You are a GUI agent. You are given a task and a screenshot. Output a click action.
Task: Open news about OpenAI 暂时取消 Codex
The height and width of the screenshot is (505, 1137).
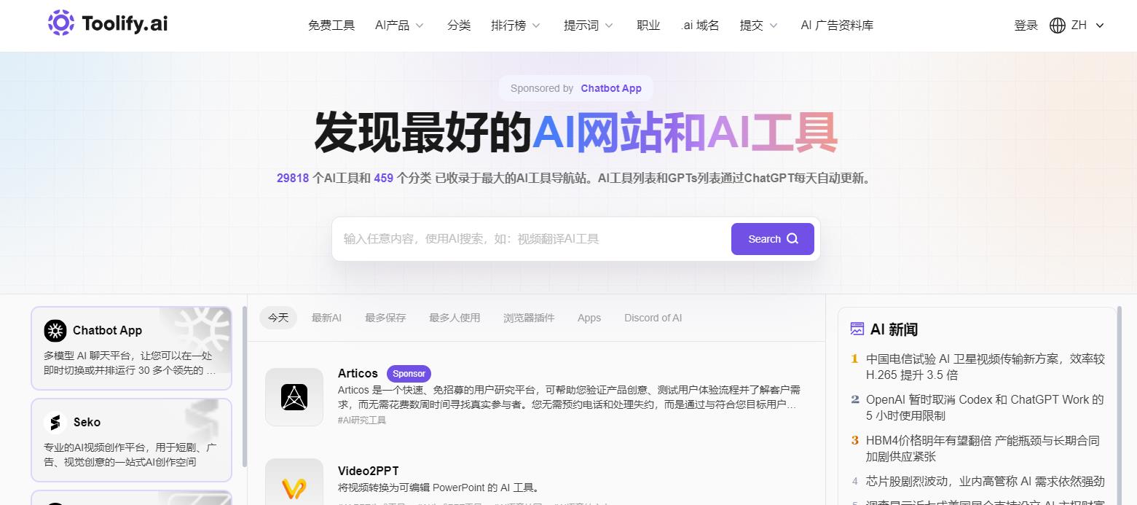[985, 407]
